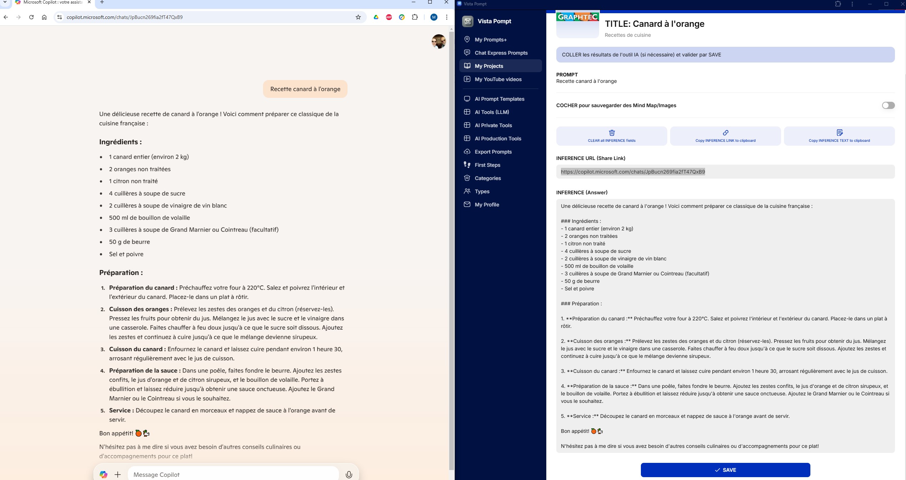This screenshot has width=906, height=480.
Task: Open Types in the sidebar
Action: [500, 191]
